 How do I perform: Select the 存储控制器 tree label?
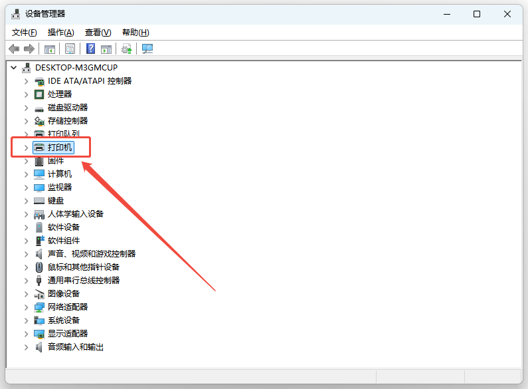(68, 121)
